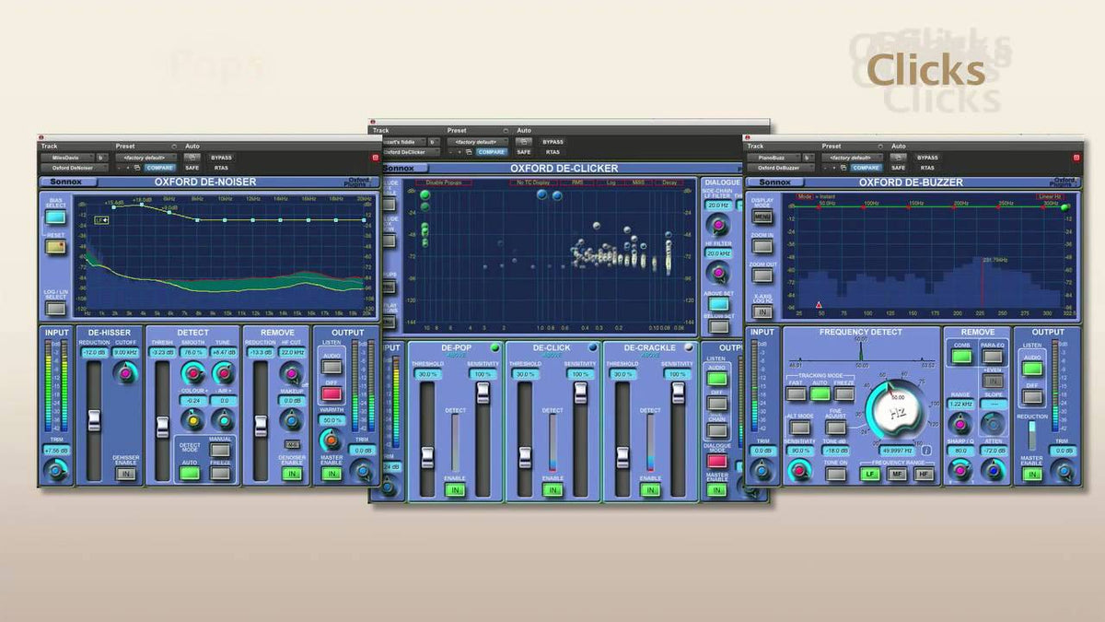Click the Reset button in De-Noiser

55,246
